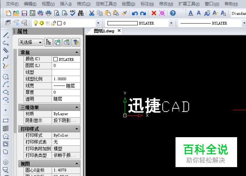Open the color BYLAYER dropdown

click(x=171, y=23)
